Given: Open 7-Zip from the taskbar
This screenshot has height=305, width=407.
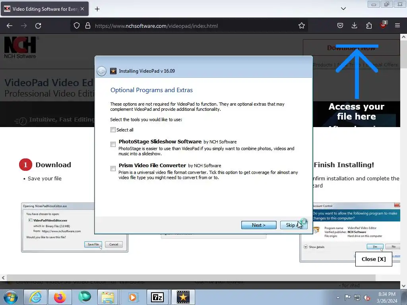Looking at the screenshot, I should 157,297.
